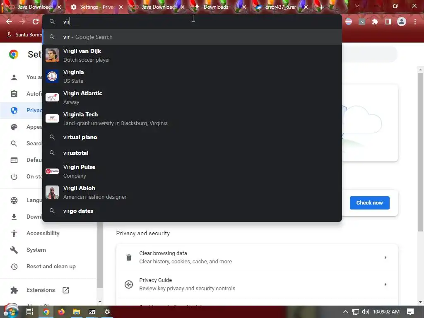Open Windows Start button
The height and width of the screenshot is (318, 424).
[x=11, y=311]
